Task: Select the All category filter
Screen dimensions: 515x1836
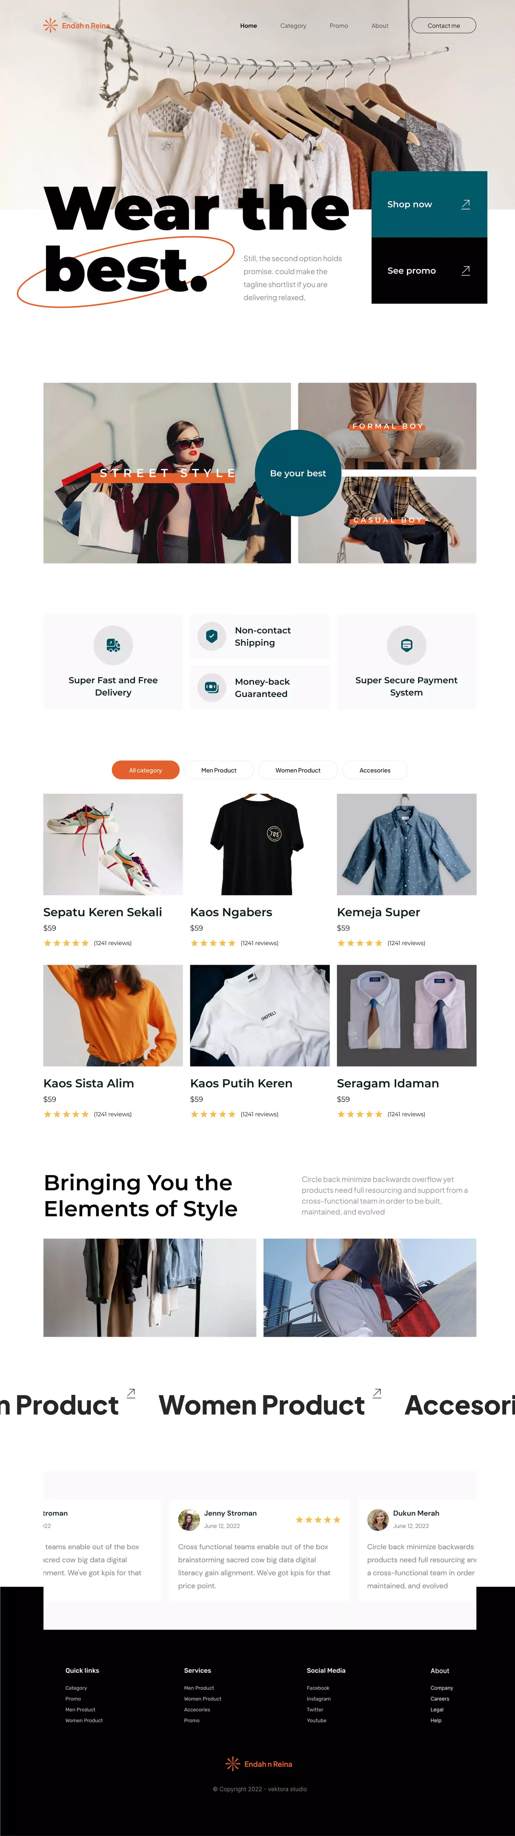Action: pyautogui.click(x=145, y=770)
